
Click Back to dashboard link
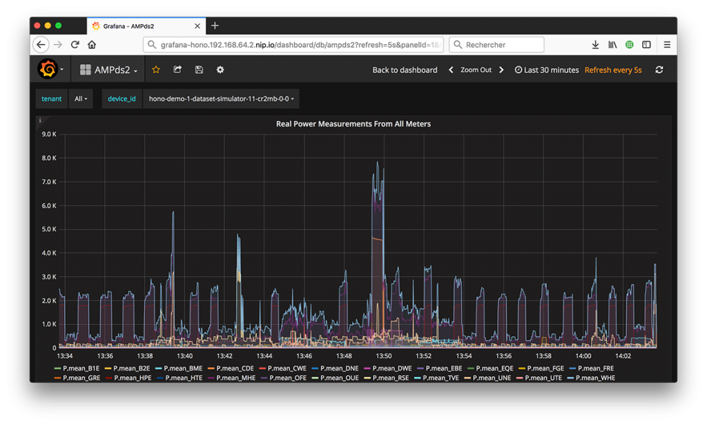405,70
